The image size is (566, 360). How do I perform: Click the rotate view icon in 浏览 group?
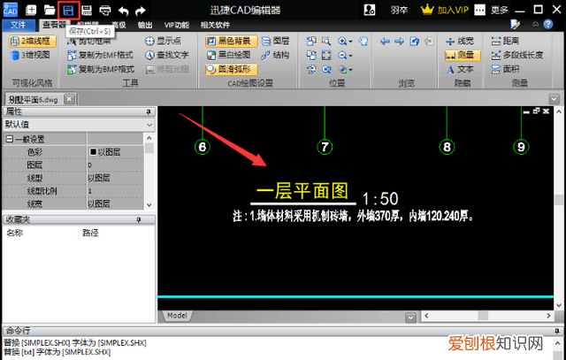[x=415, y=42]
